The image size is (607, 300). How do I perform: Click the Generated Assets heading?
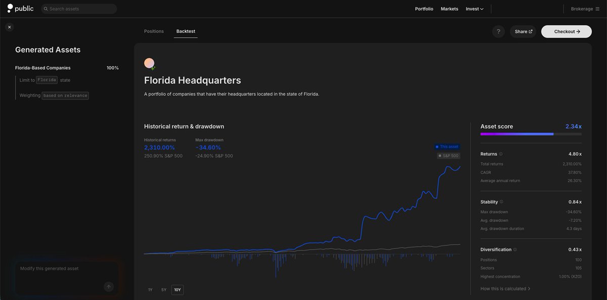tap(48, 49)
